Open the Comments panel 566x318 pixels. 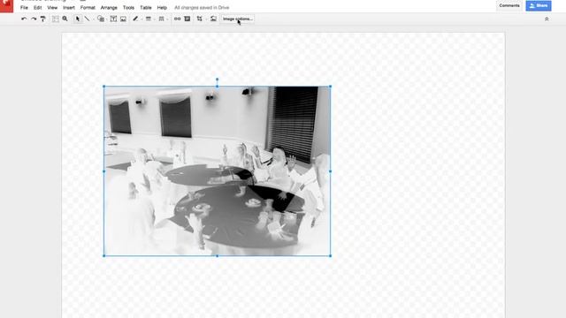click(x=509, y=5)
